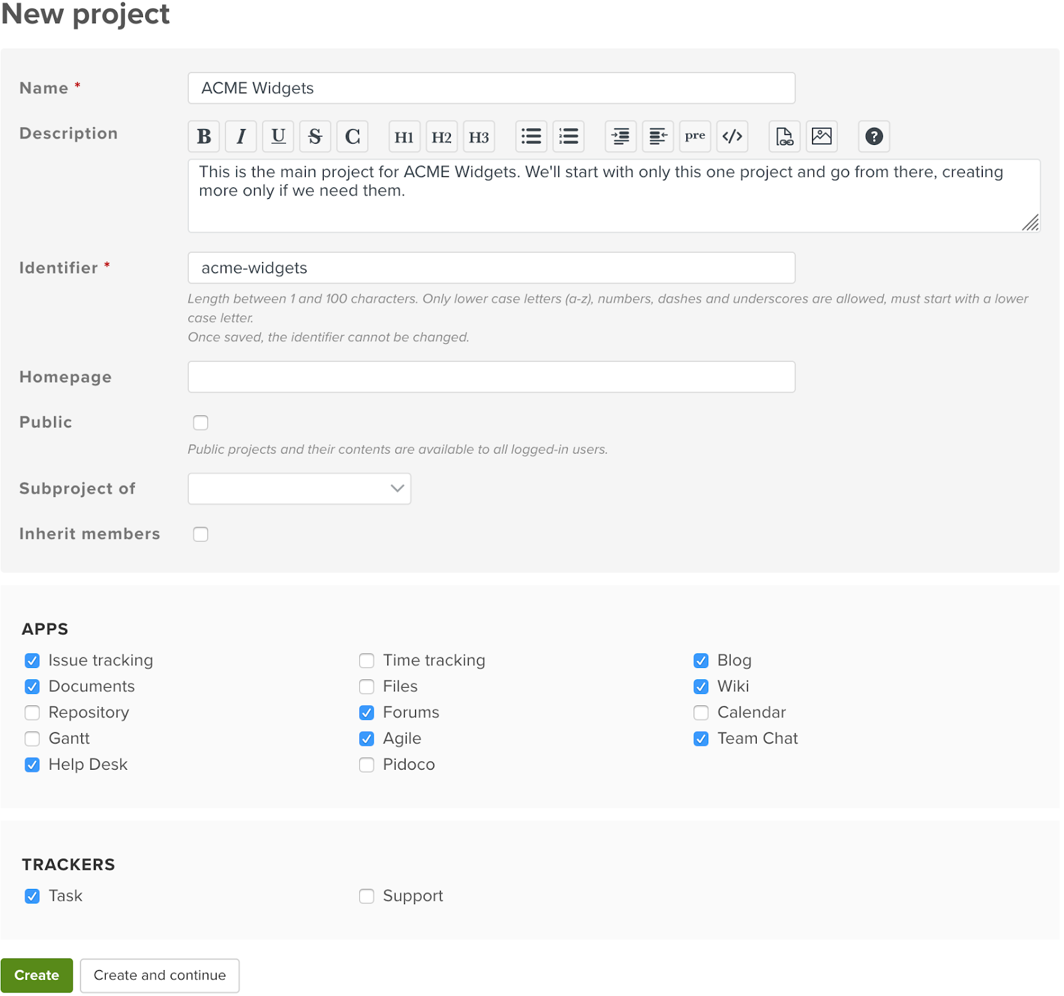This screenshot has height=996, width=1064.
Task: Uncheck the Help Desk app
Action: click(x=32, y=765)
